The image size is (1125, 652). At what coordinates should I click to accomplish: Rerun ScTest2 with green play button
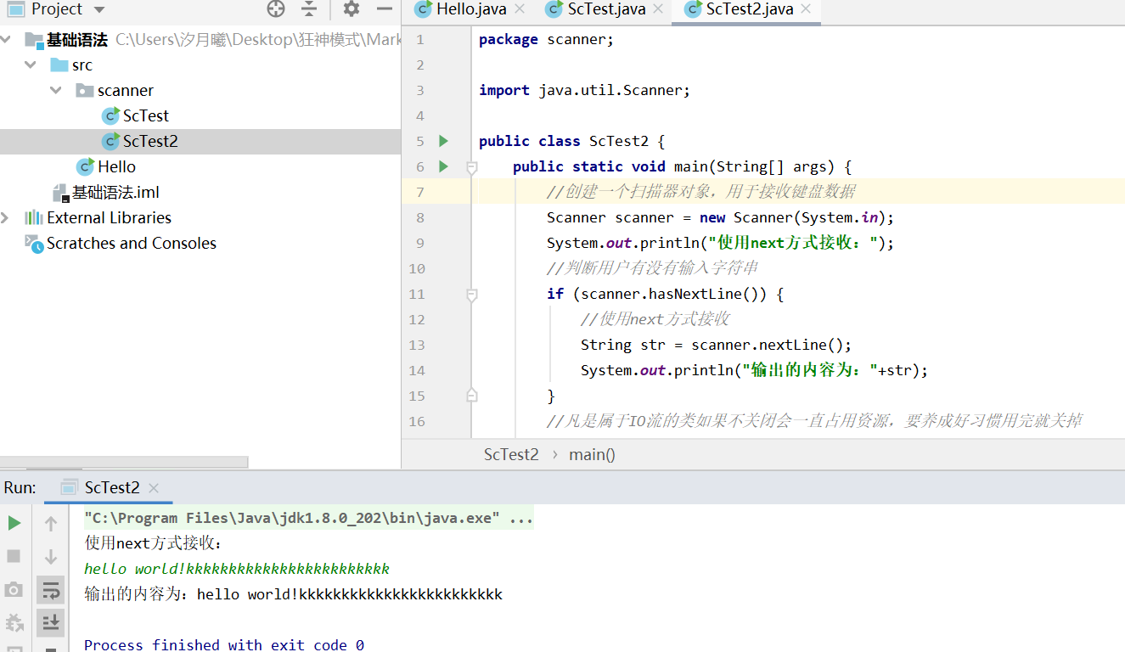14,523
